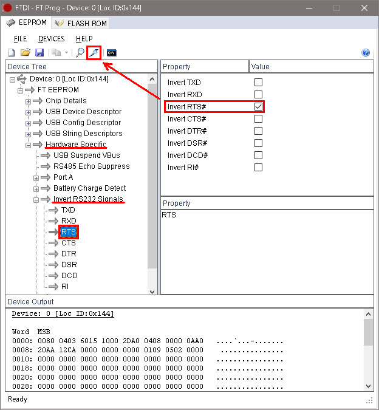Expand the Chip Details node

pos(28,101)
